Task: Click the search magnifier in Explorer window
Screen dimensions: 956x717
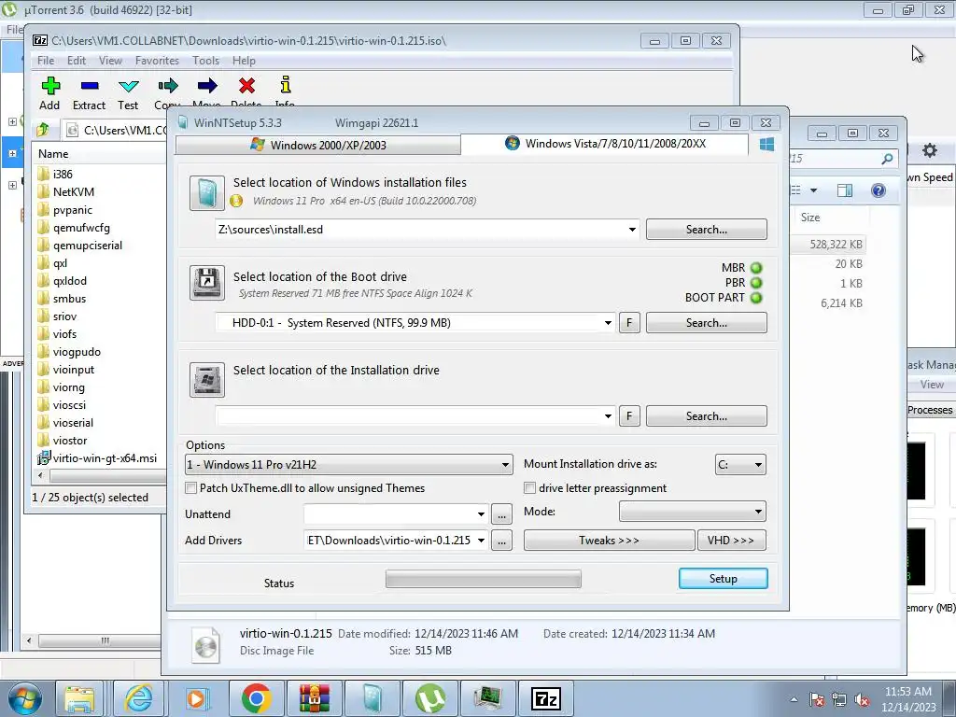Action: (x=887, y=159)
